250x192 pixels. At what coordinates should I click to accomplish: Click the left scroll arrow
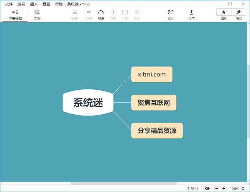(2, 183)
